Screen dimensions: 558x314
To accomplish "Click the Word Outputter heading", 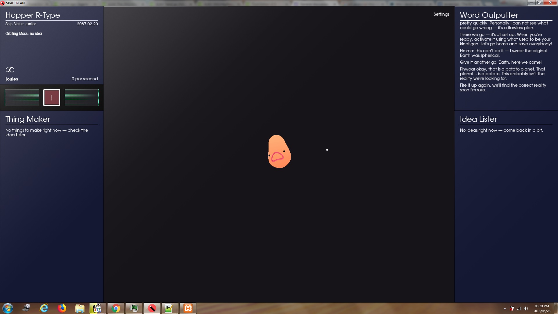I will [x=489, y=15].
